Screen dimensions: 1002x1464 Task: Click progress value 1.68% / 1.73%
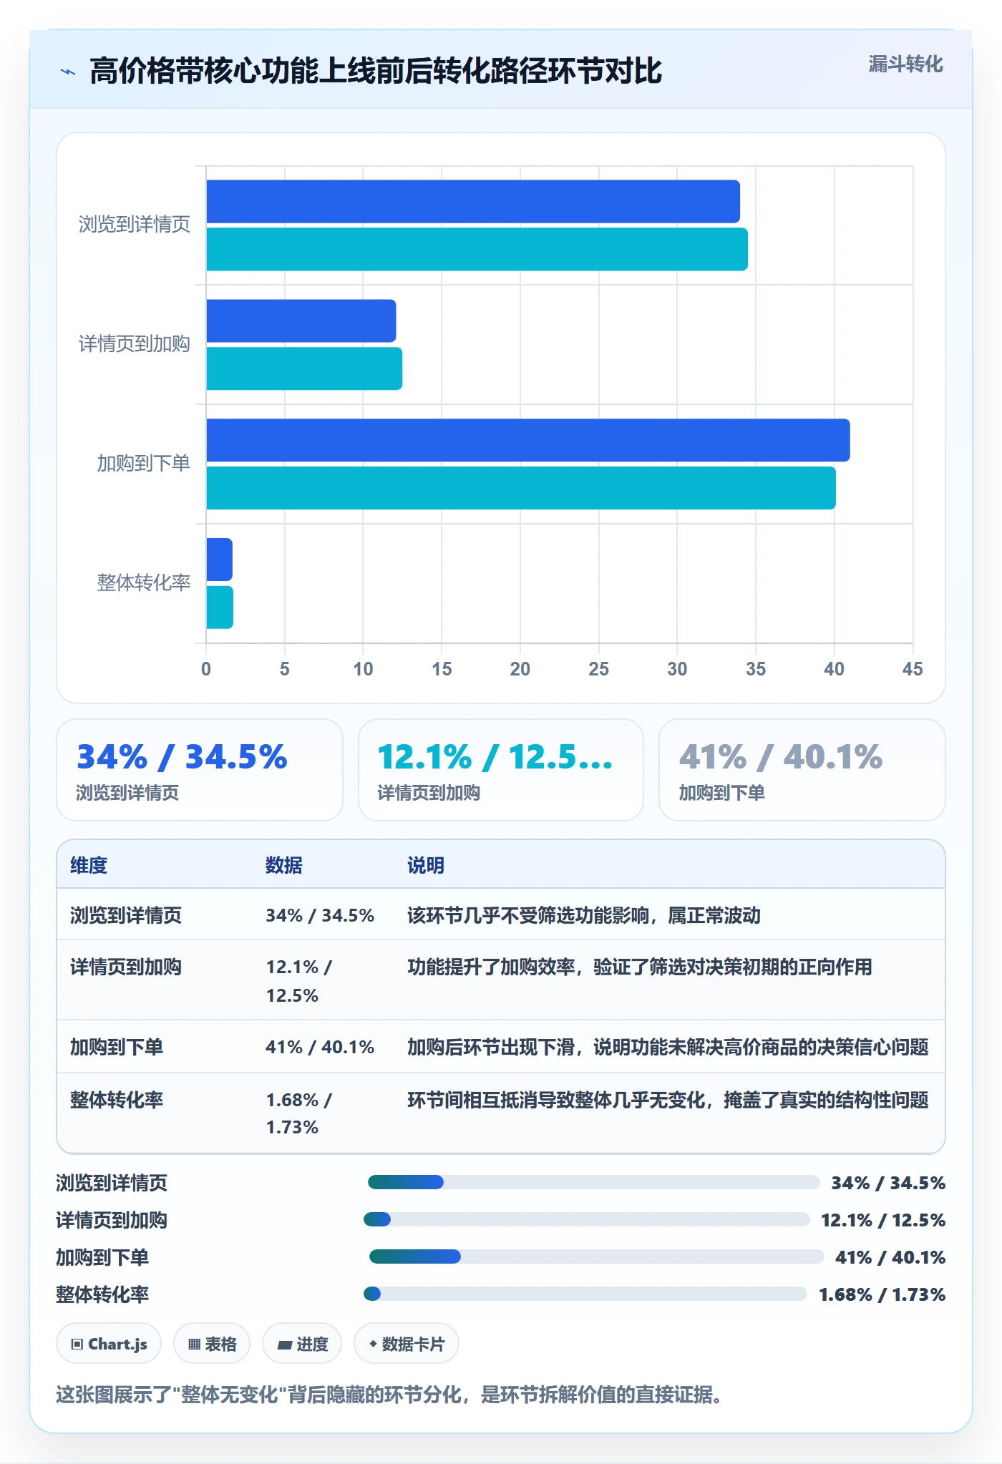pyautogui.click(x=882, y=1294)
